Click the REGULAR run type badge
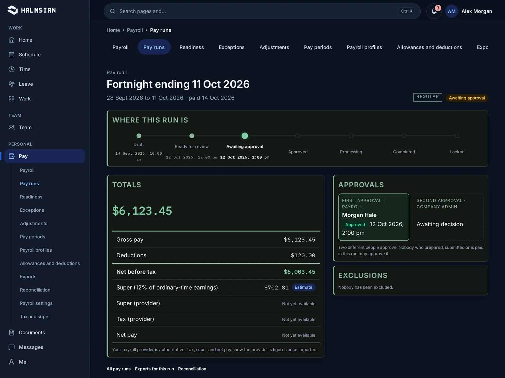 coord(428,97)
